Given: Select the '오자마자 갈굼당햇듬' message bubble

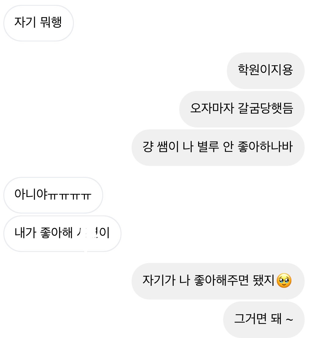Looking at the screenshot, I should (x=242, y=109).
